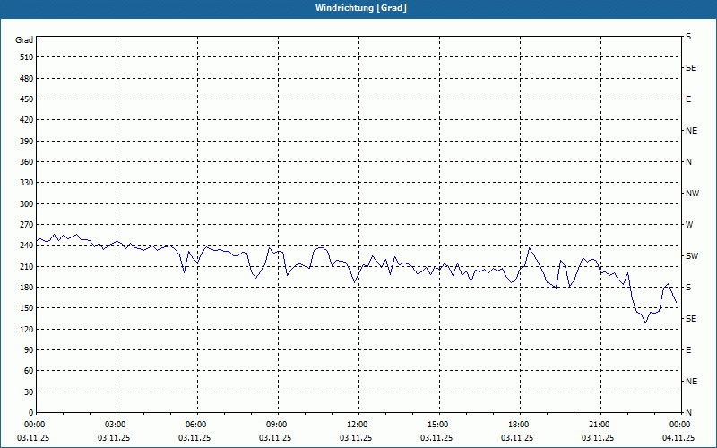This screenshot has height=448, width=717.
Task: Select the 270 degree axis label
Action: [27, 225]
